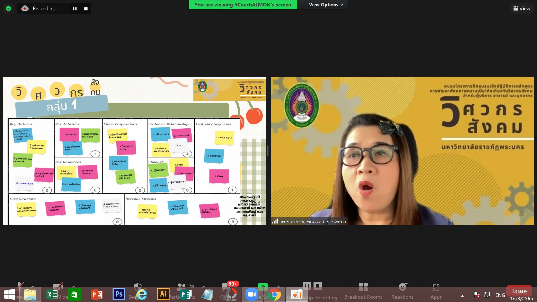
Task: Click the speaker name label on video
Action: (x=313, y=221)
